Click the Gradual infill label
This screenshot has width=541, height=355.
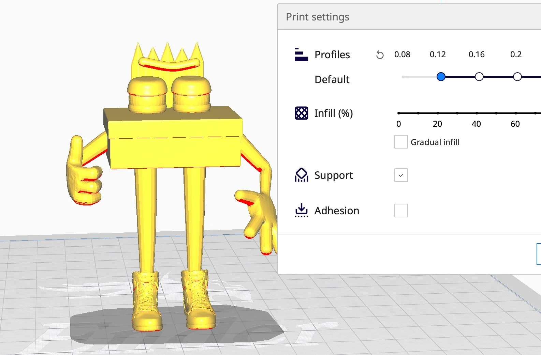[435, 142]
